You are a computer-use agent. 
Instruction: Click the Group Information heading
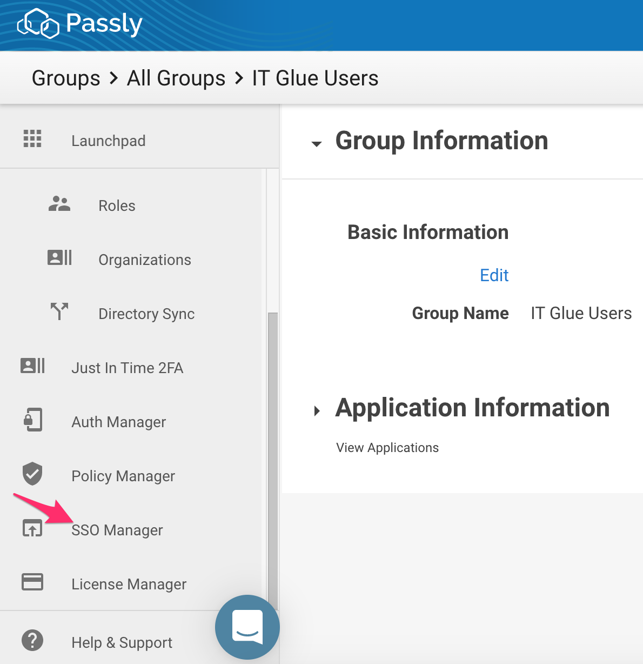coord(442,141)
